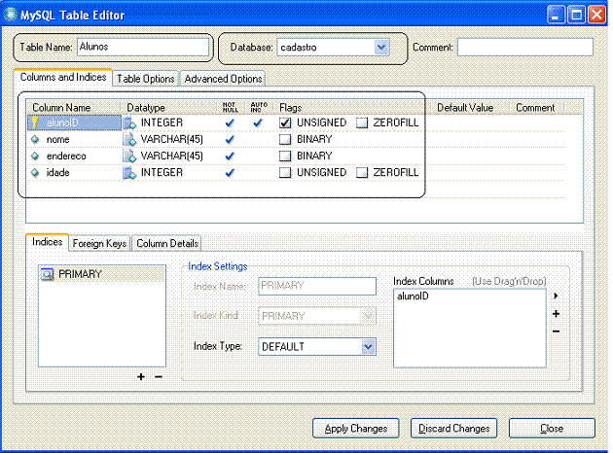Uncheck UNSIGNED flag for alunoID

coord(285,123)
